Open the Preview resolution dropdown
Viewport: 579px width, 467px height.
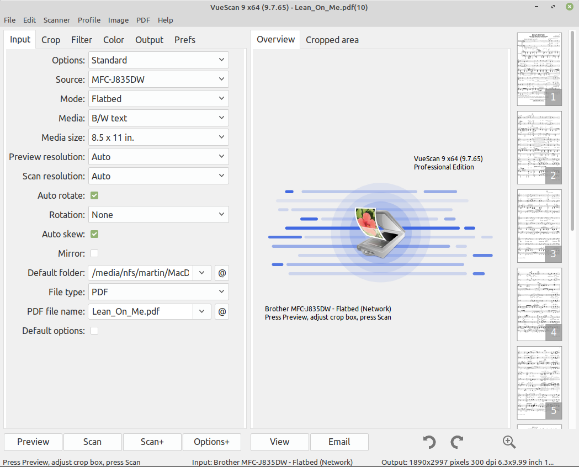[x=158, y=157]
